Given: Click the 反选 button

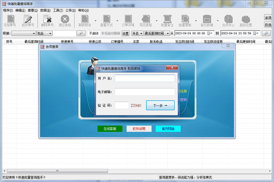Looking at the screenshot, I should coord(268,25).
